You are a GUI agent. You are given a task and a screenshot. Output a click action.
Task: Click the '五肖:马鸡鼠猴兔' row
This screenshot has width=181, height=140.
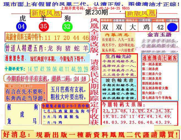[61, 117]
